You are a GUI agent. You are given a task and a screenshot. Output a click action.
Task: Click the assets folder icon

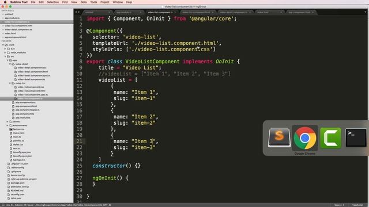(x=11, y=121)
